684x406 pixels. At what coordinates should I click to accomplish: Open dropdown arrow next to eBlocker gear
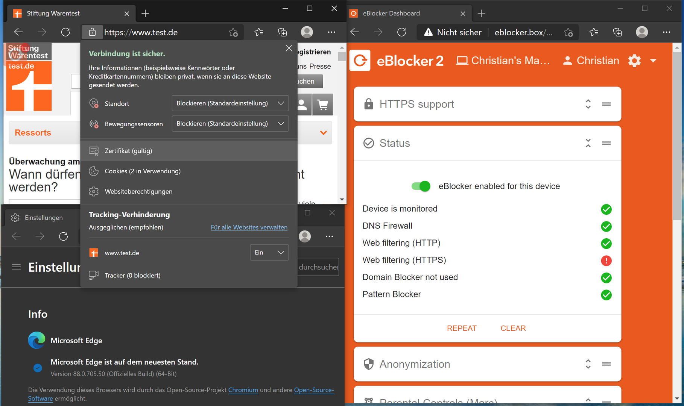(653, 61)
